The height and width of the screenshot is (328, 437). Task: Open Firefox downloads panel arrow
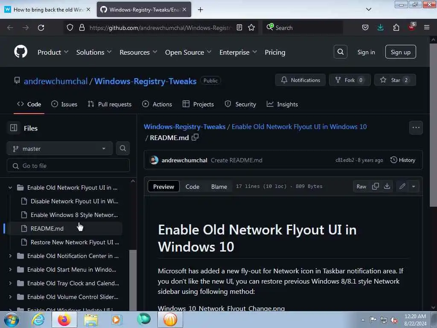pyautogui.click(x=380, y=28)
